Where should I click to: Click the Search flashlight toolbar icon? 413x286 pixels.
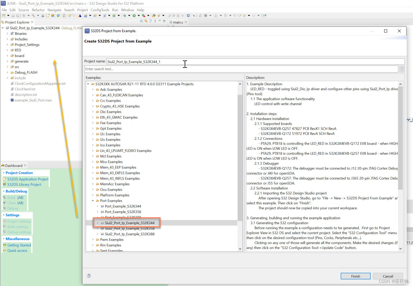159,15
